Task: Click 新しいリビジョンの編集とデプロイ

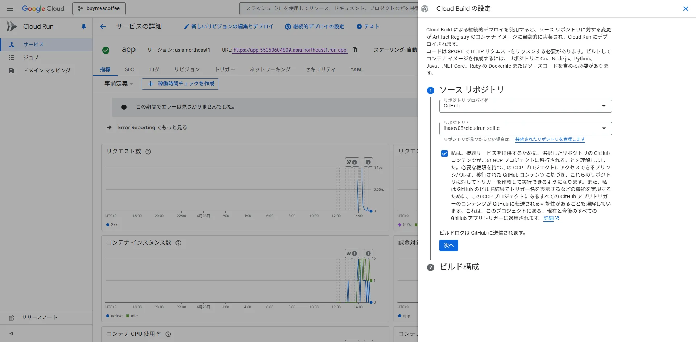Action: pos(228,26)
